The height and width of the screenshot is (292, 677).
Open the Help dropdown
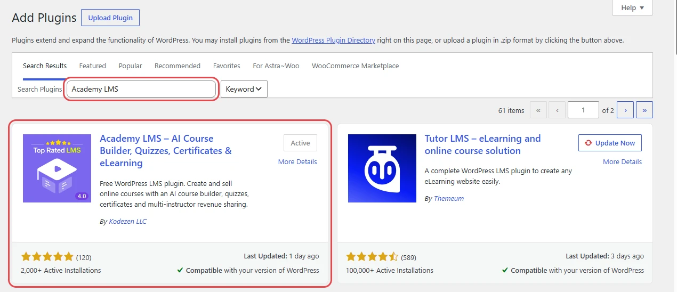coord(632,8)
